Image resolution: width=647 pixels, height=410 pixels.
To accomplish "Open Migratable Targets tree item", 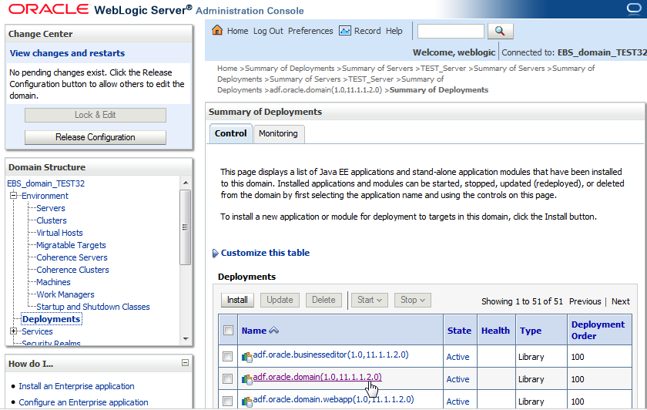I will point(71,245).
